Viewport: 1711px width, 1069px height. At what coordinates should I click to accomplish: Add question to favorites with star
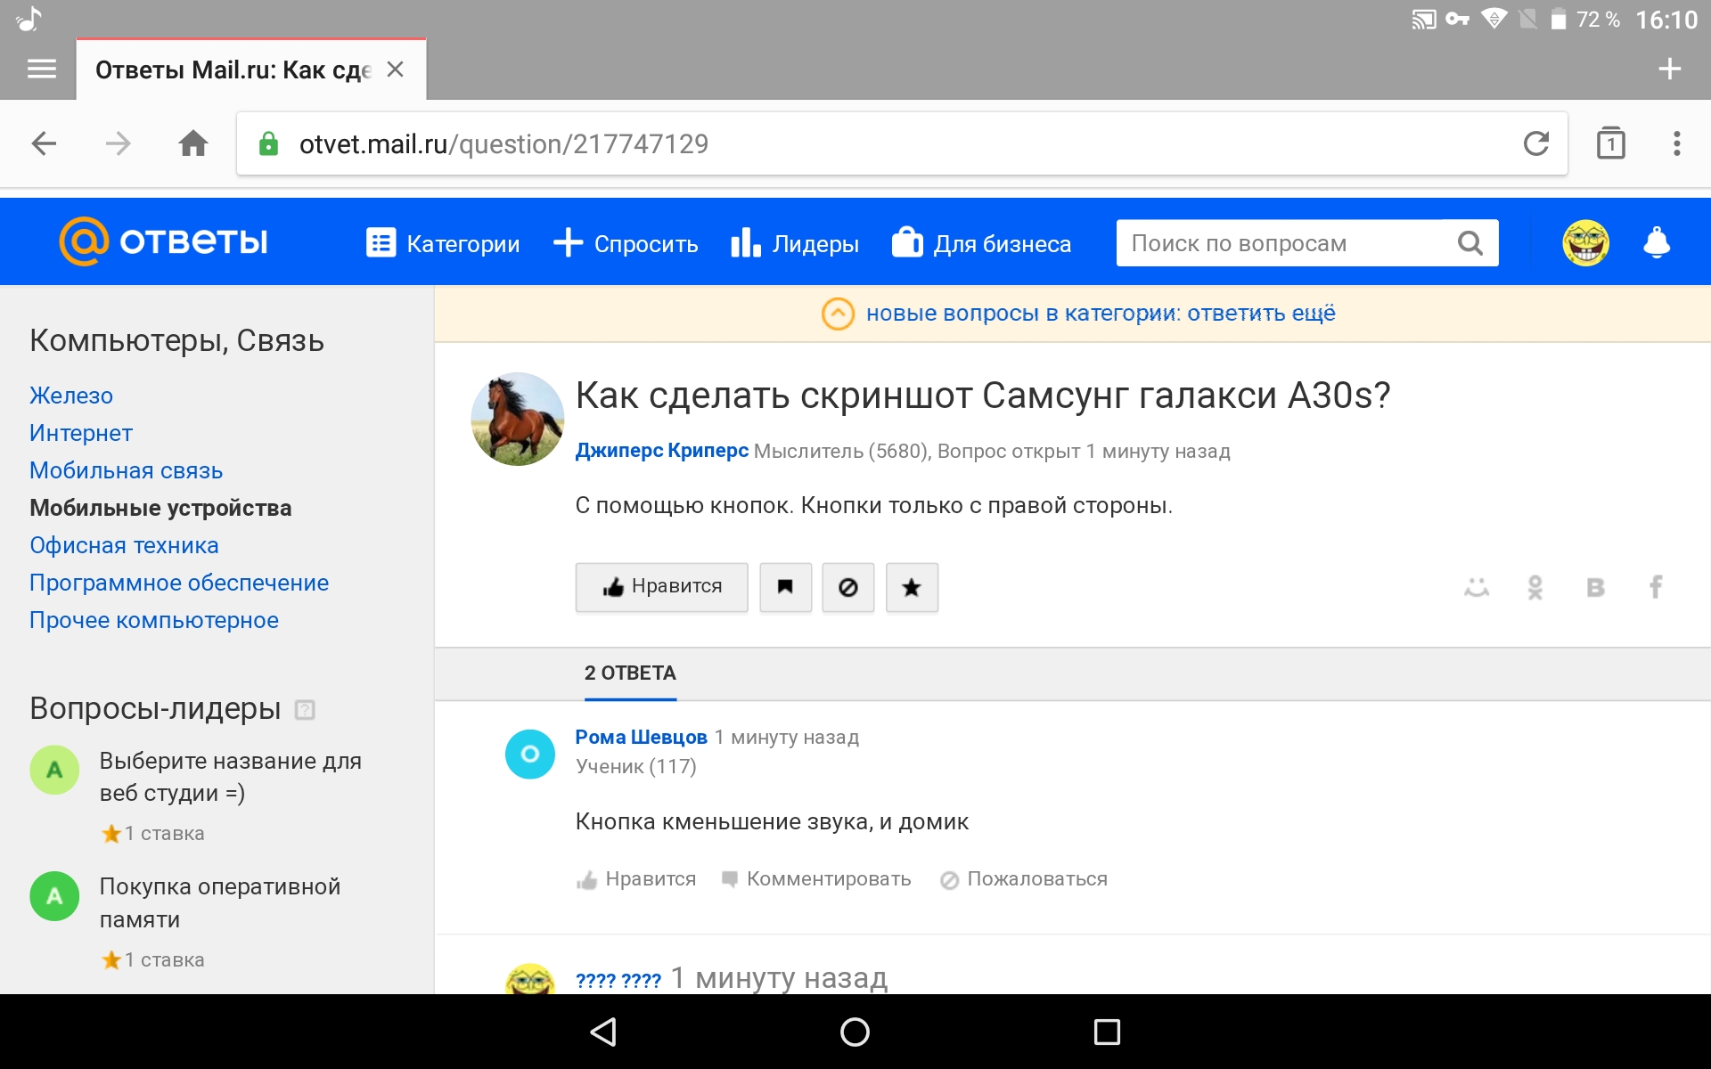(x=912, y=587)
